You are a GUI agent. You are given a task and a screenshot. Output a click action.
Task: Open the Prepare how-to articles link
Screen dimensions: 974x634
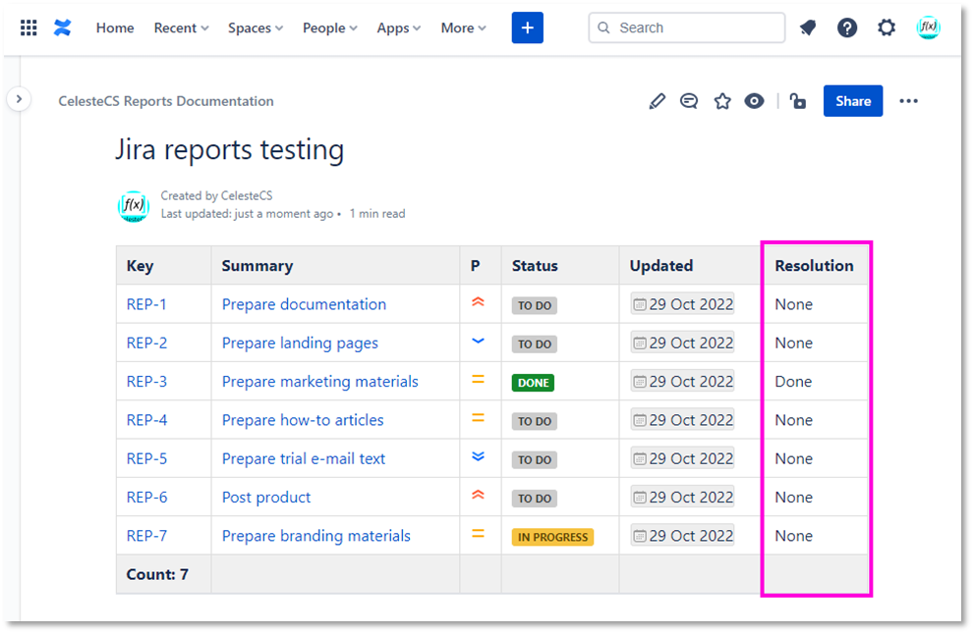pos(303,420)
